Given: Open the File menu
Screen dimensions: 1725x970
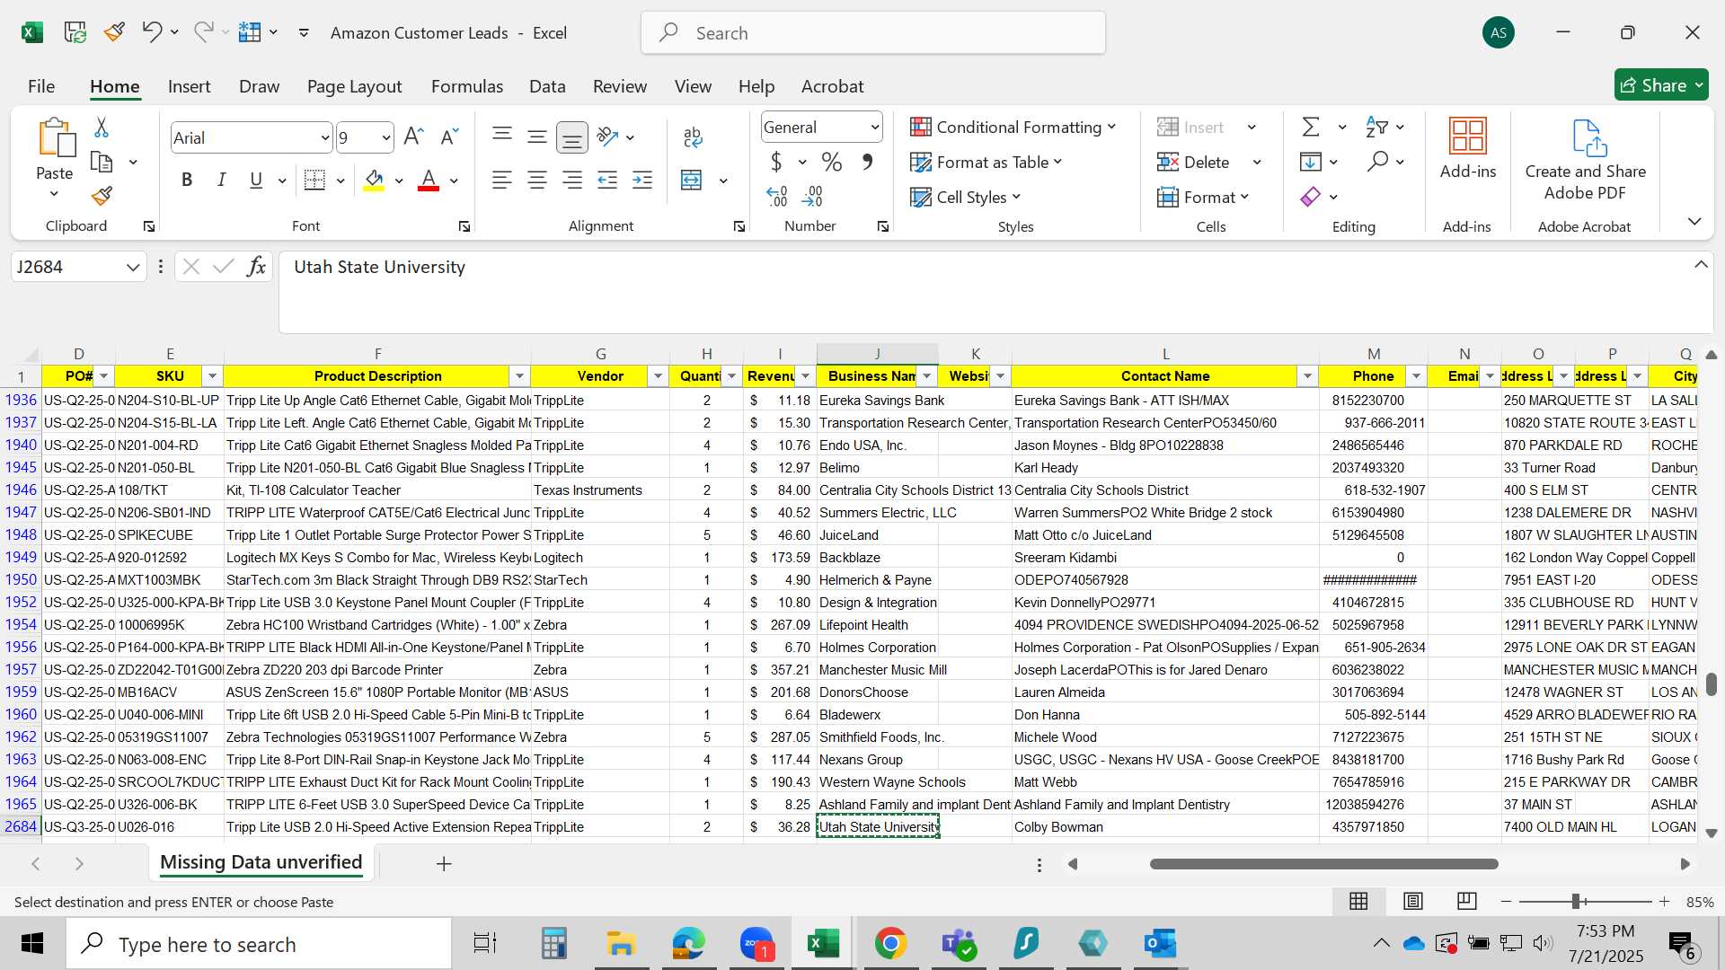Looking at the screenshot, I should click(x=41, y=86).
